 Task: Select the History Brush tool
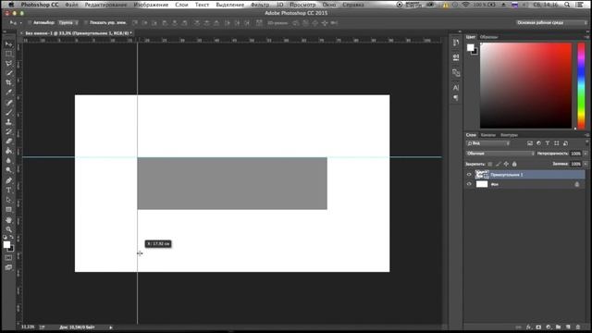[x=8, y=131]
